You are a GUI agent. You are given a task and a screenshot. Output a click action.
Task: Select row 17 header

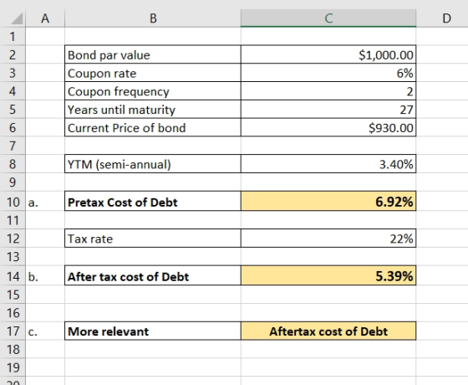click(13, 331)
